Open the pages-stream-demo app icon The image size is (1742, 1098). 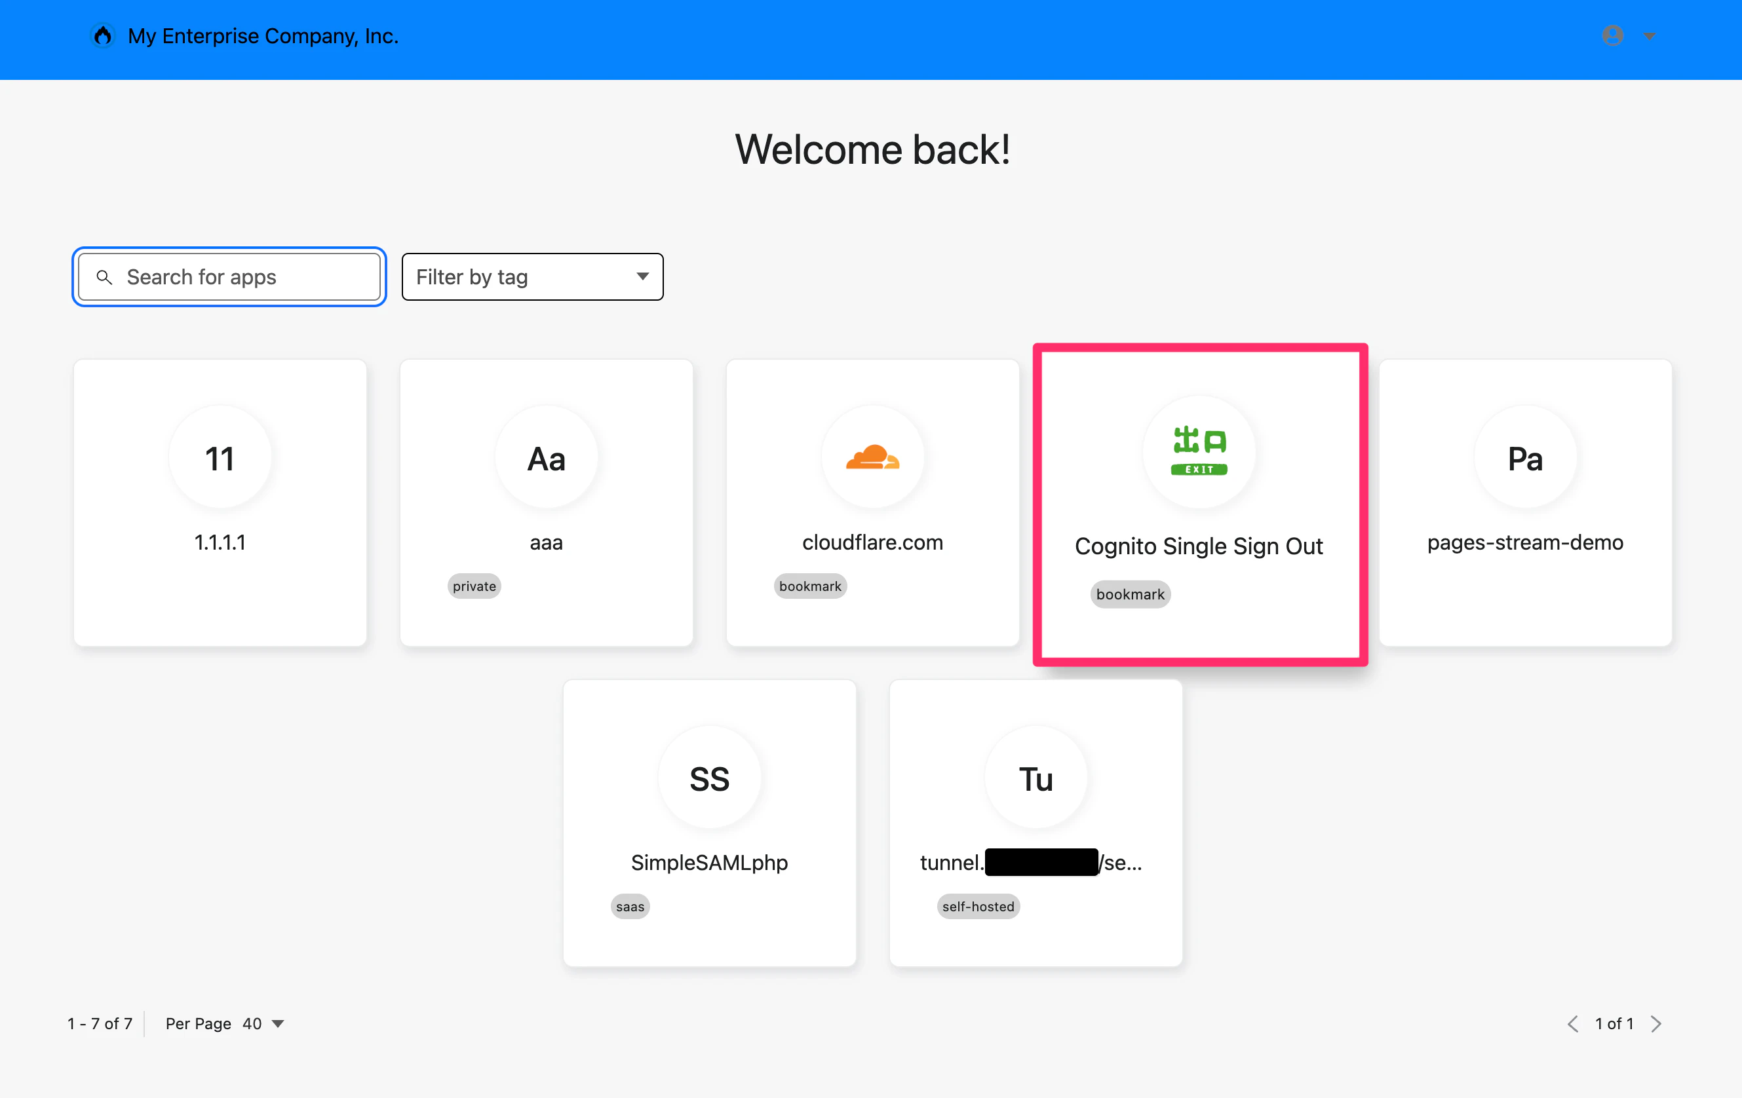(1526, 458)
